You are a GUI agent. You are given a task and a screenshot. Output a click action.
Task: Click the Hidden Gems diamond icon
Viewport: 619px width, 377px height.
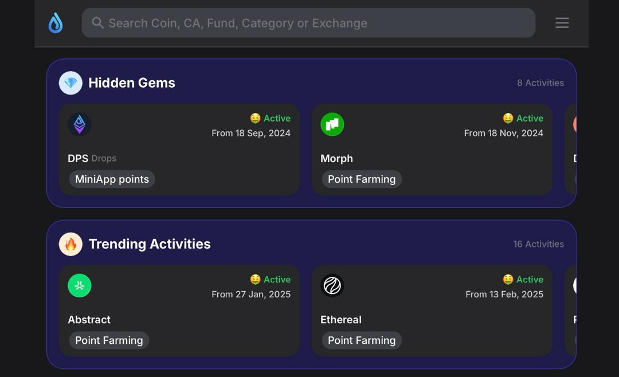click(x=70, y=83)
